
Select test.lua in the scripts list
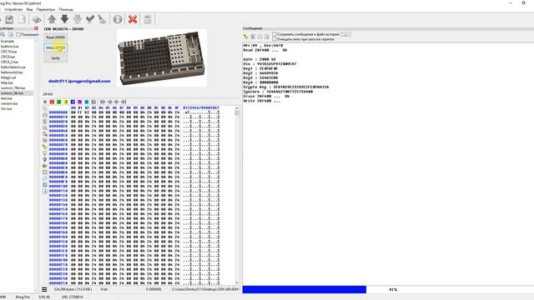[x=7, y=98]
